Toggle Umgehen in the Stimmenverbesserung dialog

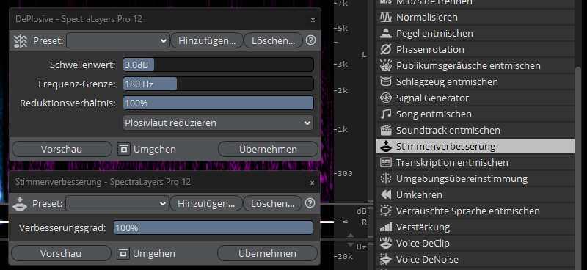pos(146,254)
